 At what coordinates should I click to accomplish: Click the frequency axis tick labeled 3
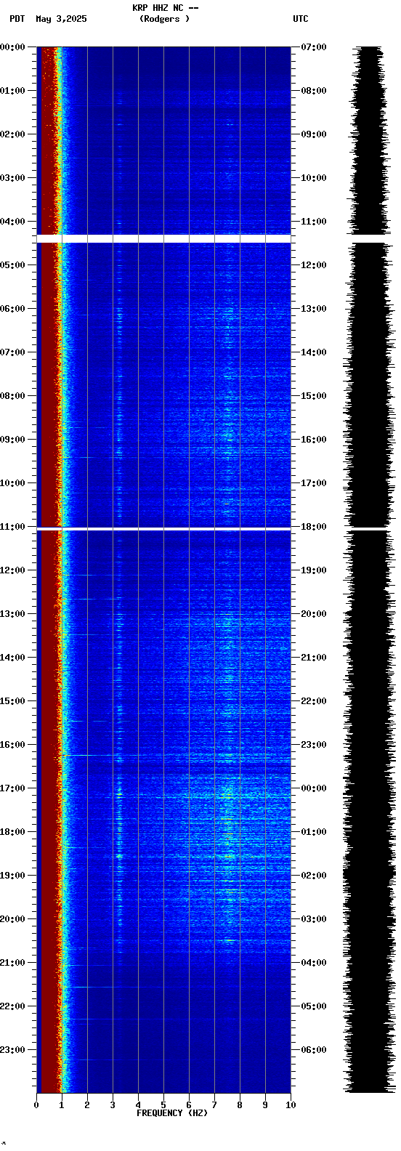pyautogui.click(x=113, y=1105)
